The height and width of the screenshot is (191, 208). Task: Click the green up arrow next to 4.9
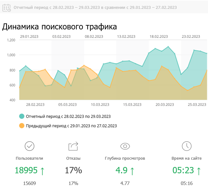coord(132,171)
